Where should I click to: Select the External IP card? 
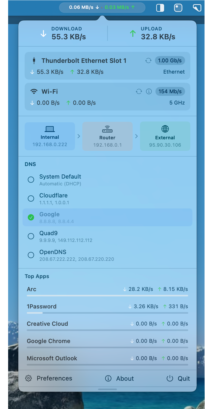[x=165, y=136]
